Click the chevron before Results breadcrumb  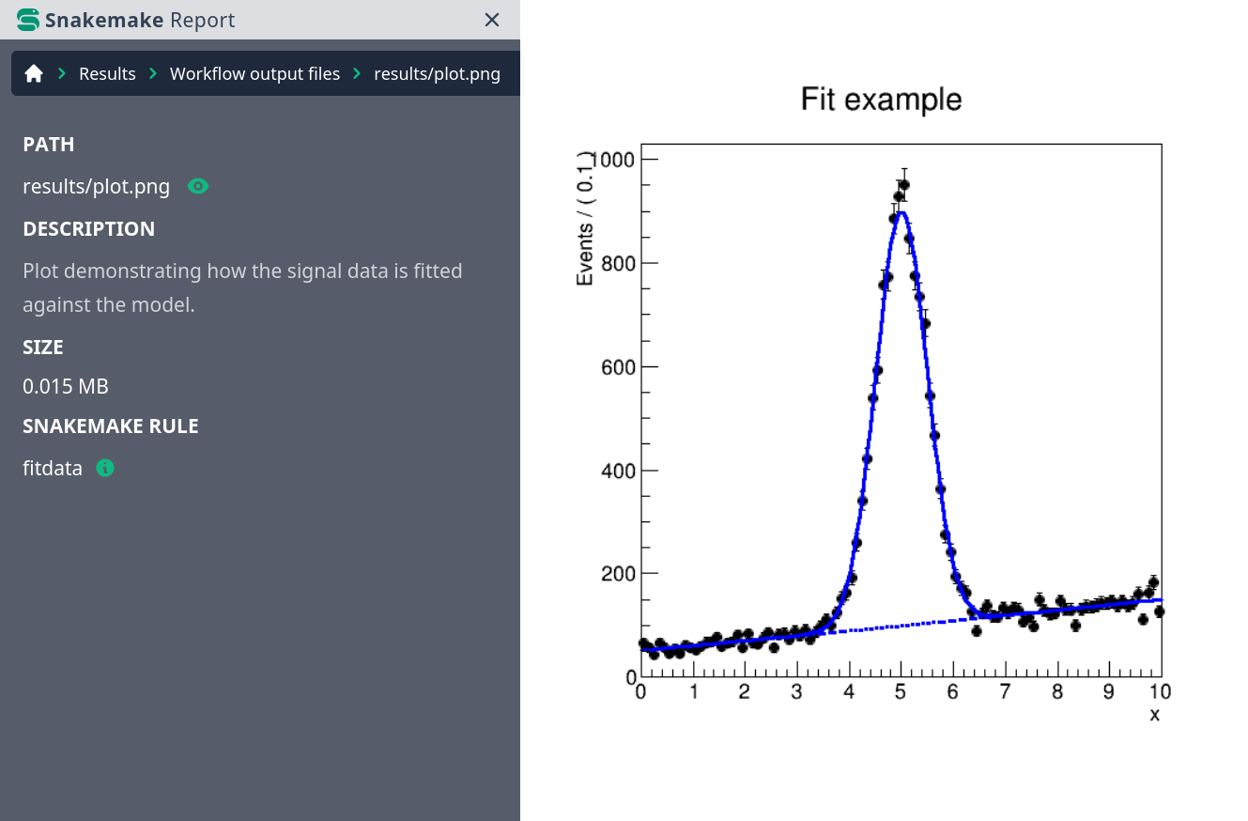62,73
